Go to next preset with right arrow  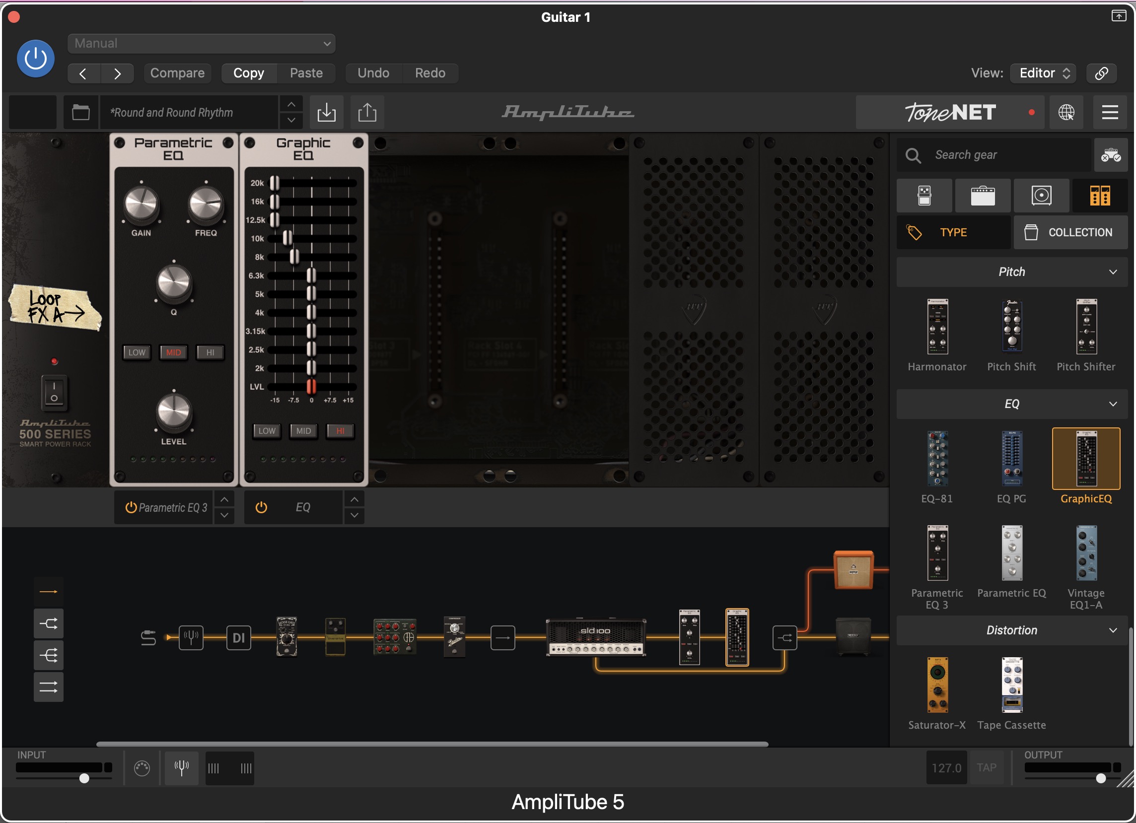[x=117, y=73]
